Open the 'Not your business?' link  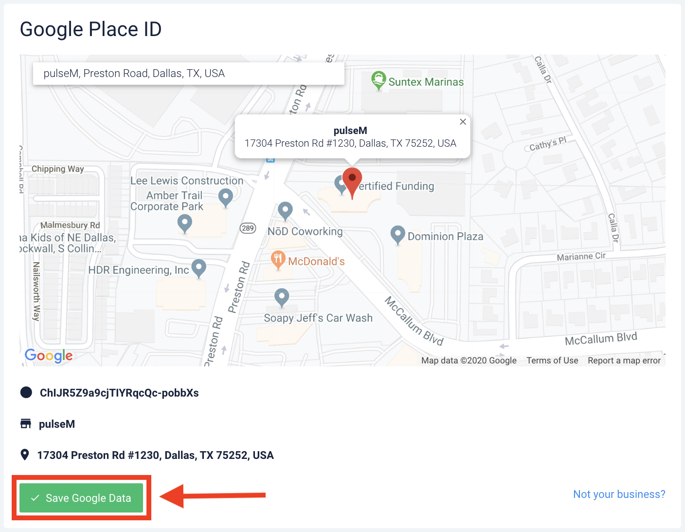[619, 494]
